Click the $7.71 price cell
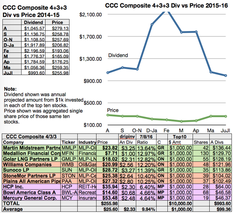The height and width of the screenshot is (213, 233). 107,153
